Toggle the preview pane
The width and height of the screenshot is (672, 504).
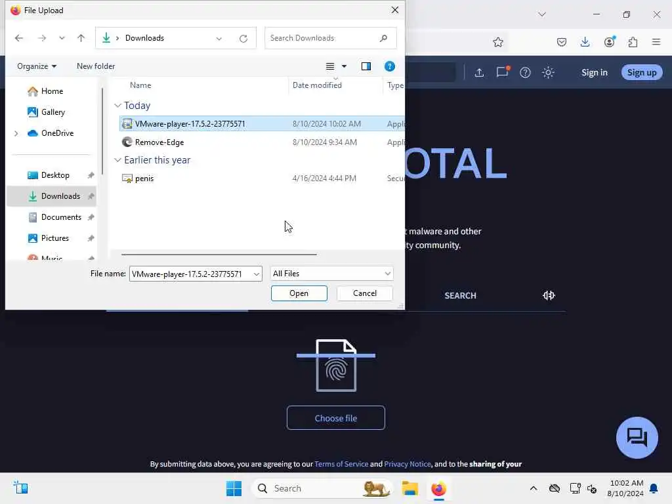pyautogui.click(x=366, y=66)
